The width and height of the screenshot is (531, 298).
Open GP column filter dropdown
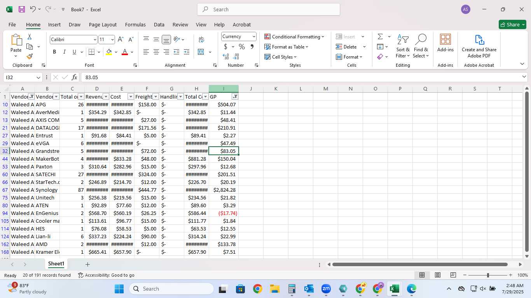235,97
